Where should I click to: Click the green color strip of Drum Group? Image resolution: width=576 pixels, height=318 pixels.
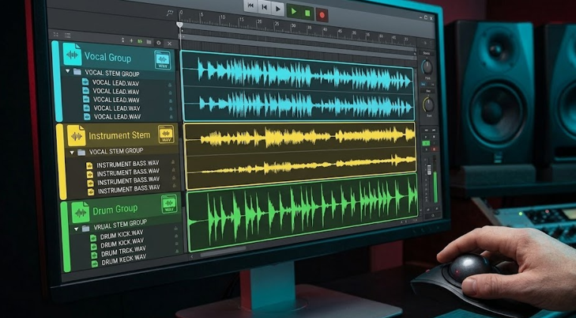pyautogui.click(x=65, y=237)
